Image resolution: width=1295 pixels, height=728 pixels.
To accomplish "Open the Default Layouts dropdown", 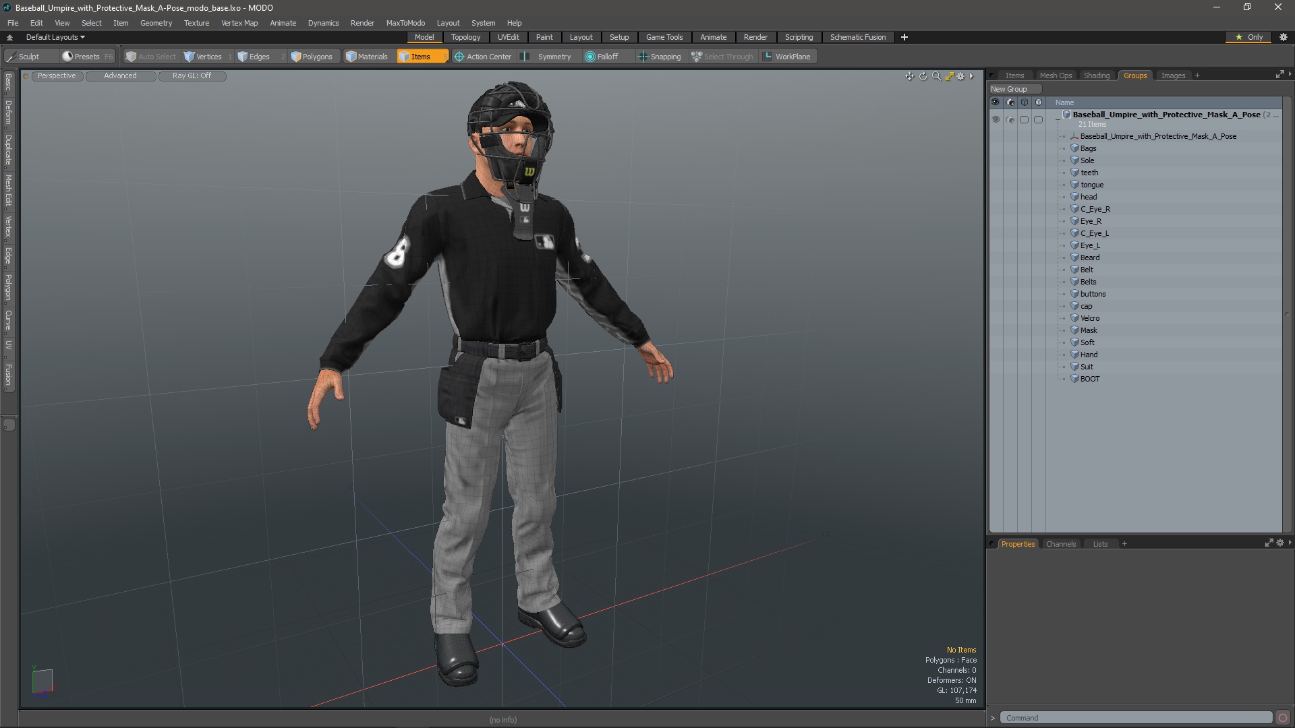I will (x=55, y=37).
